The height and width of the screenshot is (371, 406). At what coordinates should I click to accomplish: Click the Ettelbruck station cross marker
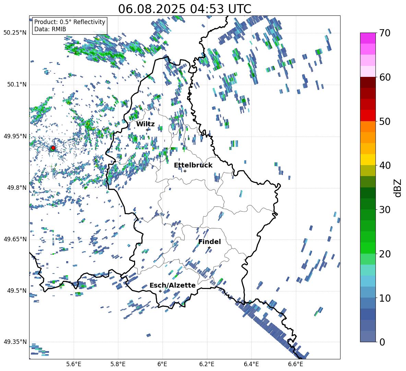point(185,171)
